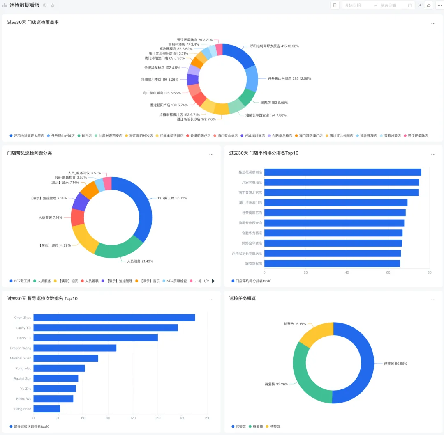Click the 【演示】迎宾 14.29% data label

55,245
